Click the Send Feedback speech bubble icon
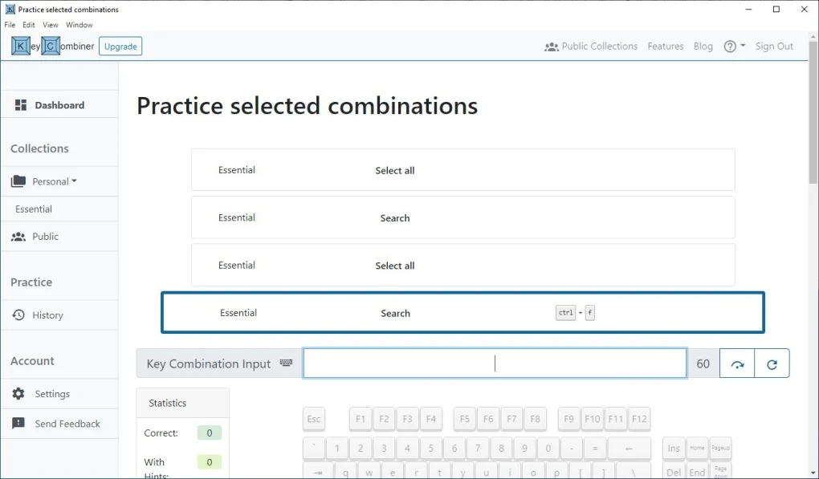 18,424
